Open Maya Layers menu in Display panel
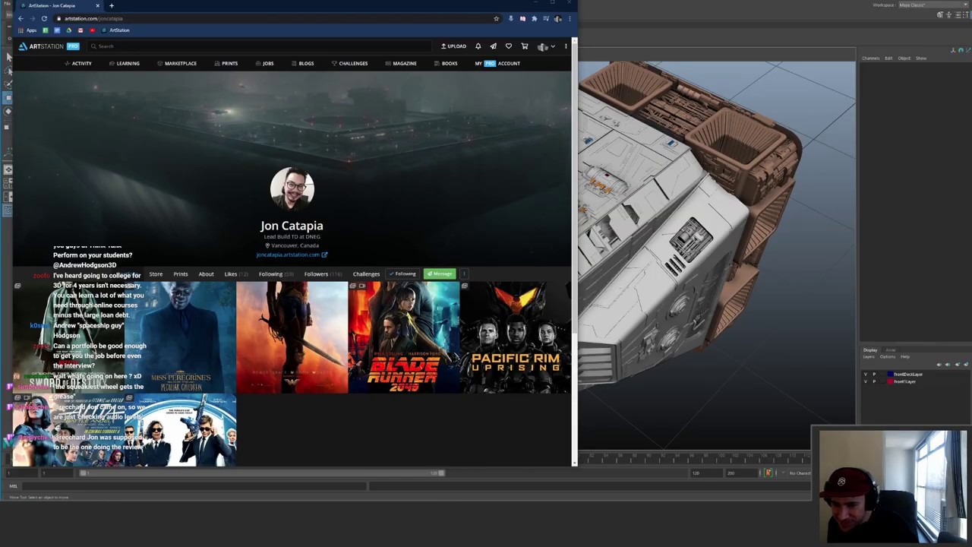Viewport: 972px width, 547px height. (869, 357)
